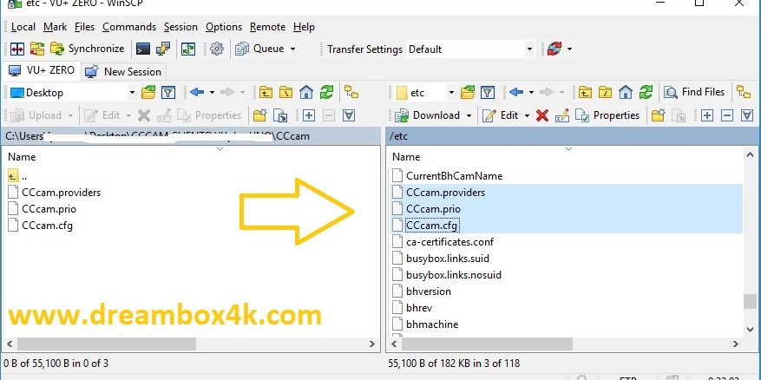
Task: Click the remote Edit button
Action: [501, 115]
